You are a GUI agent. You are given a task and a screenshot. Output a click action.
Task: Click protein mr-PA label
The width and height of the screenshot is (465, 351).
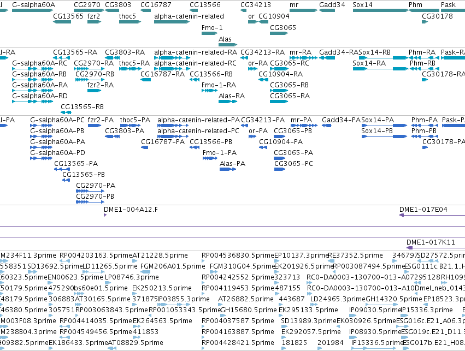click(301, 120)
